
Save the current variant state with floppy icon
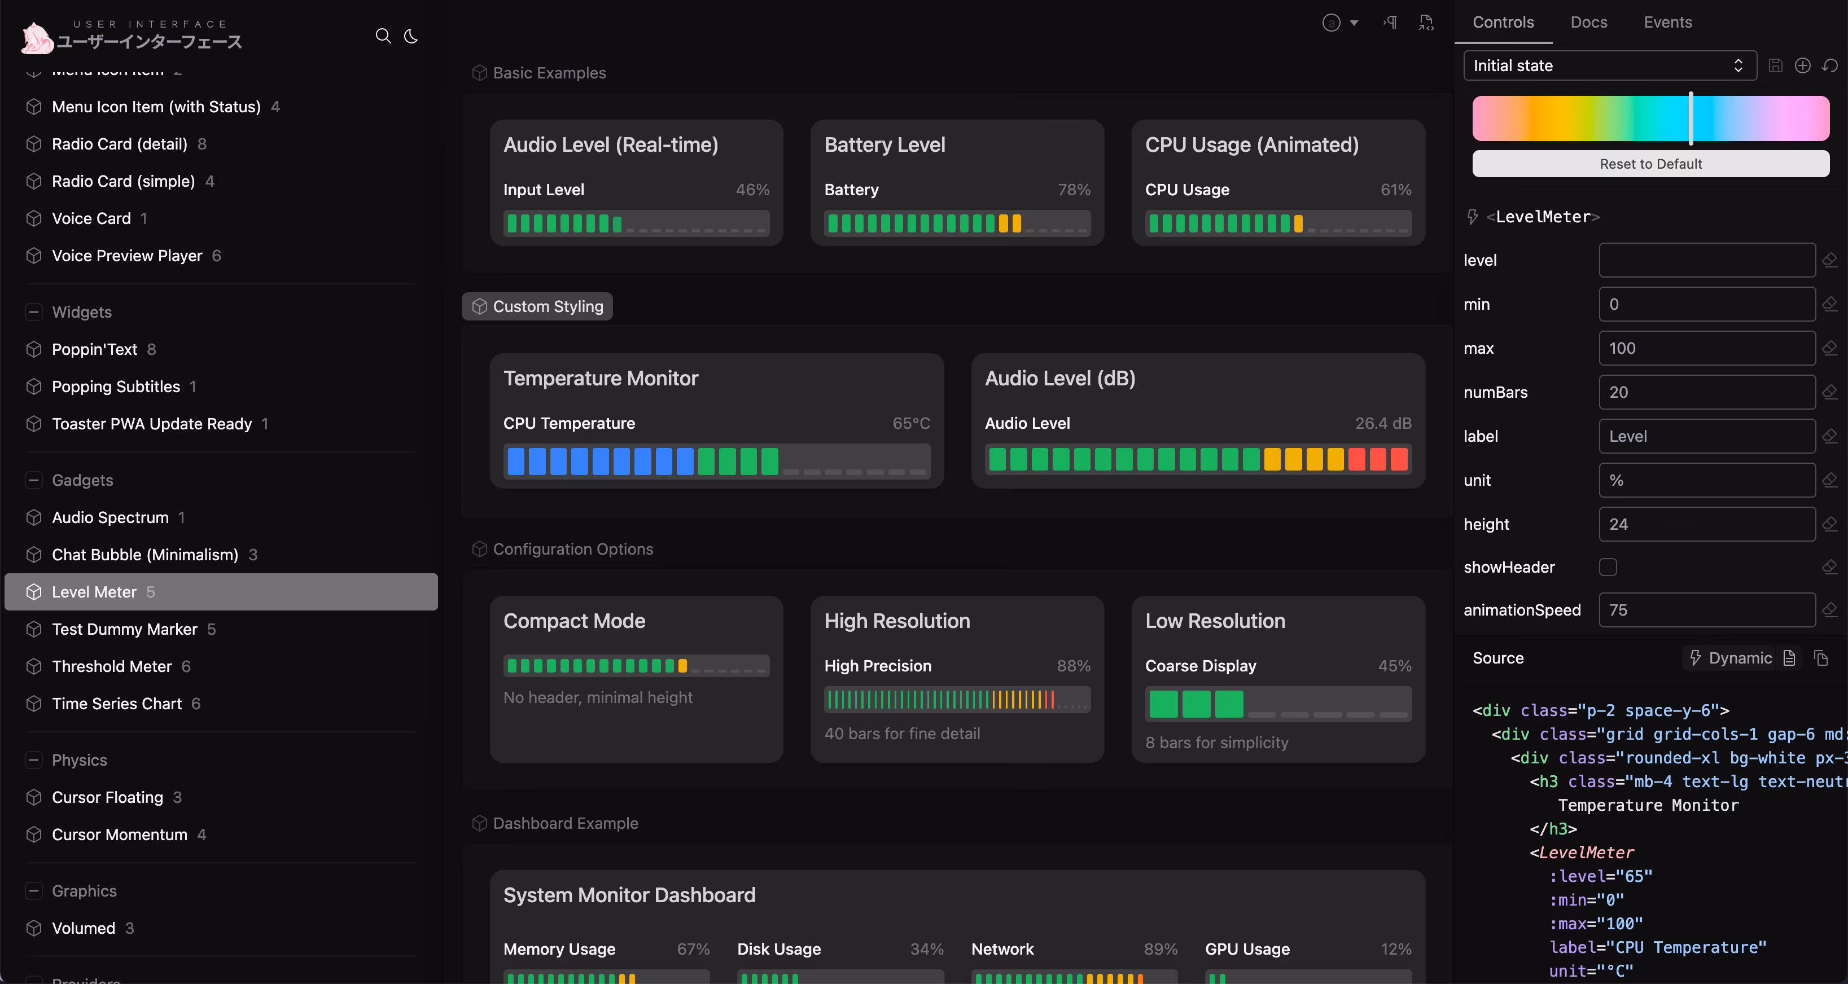[x=1776, y=65]
